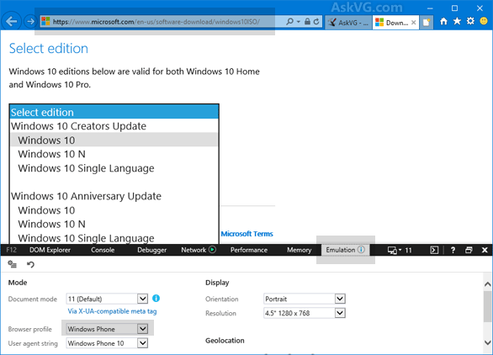The height and width of the screenshot is (355, 493).
Task: Click the Network start-capture play icon
Action: (x=213, y=250)
